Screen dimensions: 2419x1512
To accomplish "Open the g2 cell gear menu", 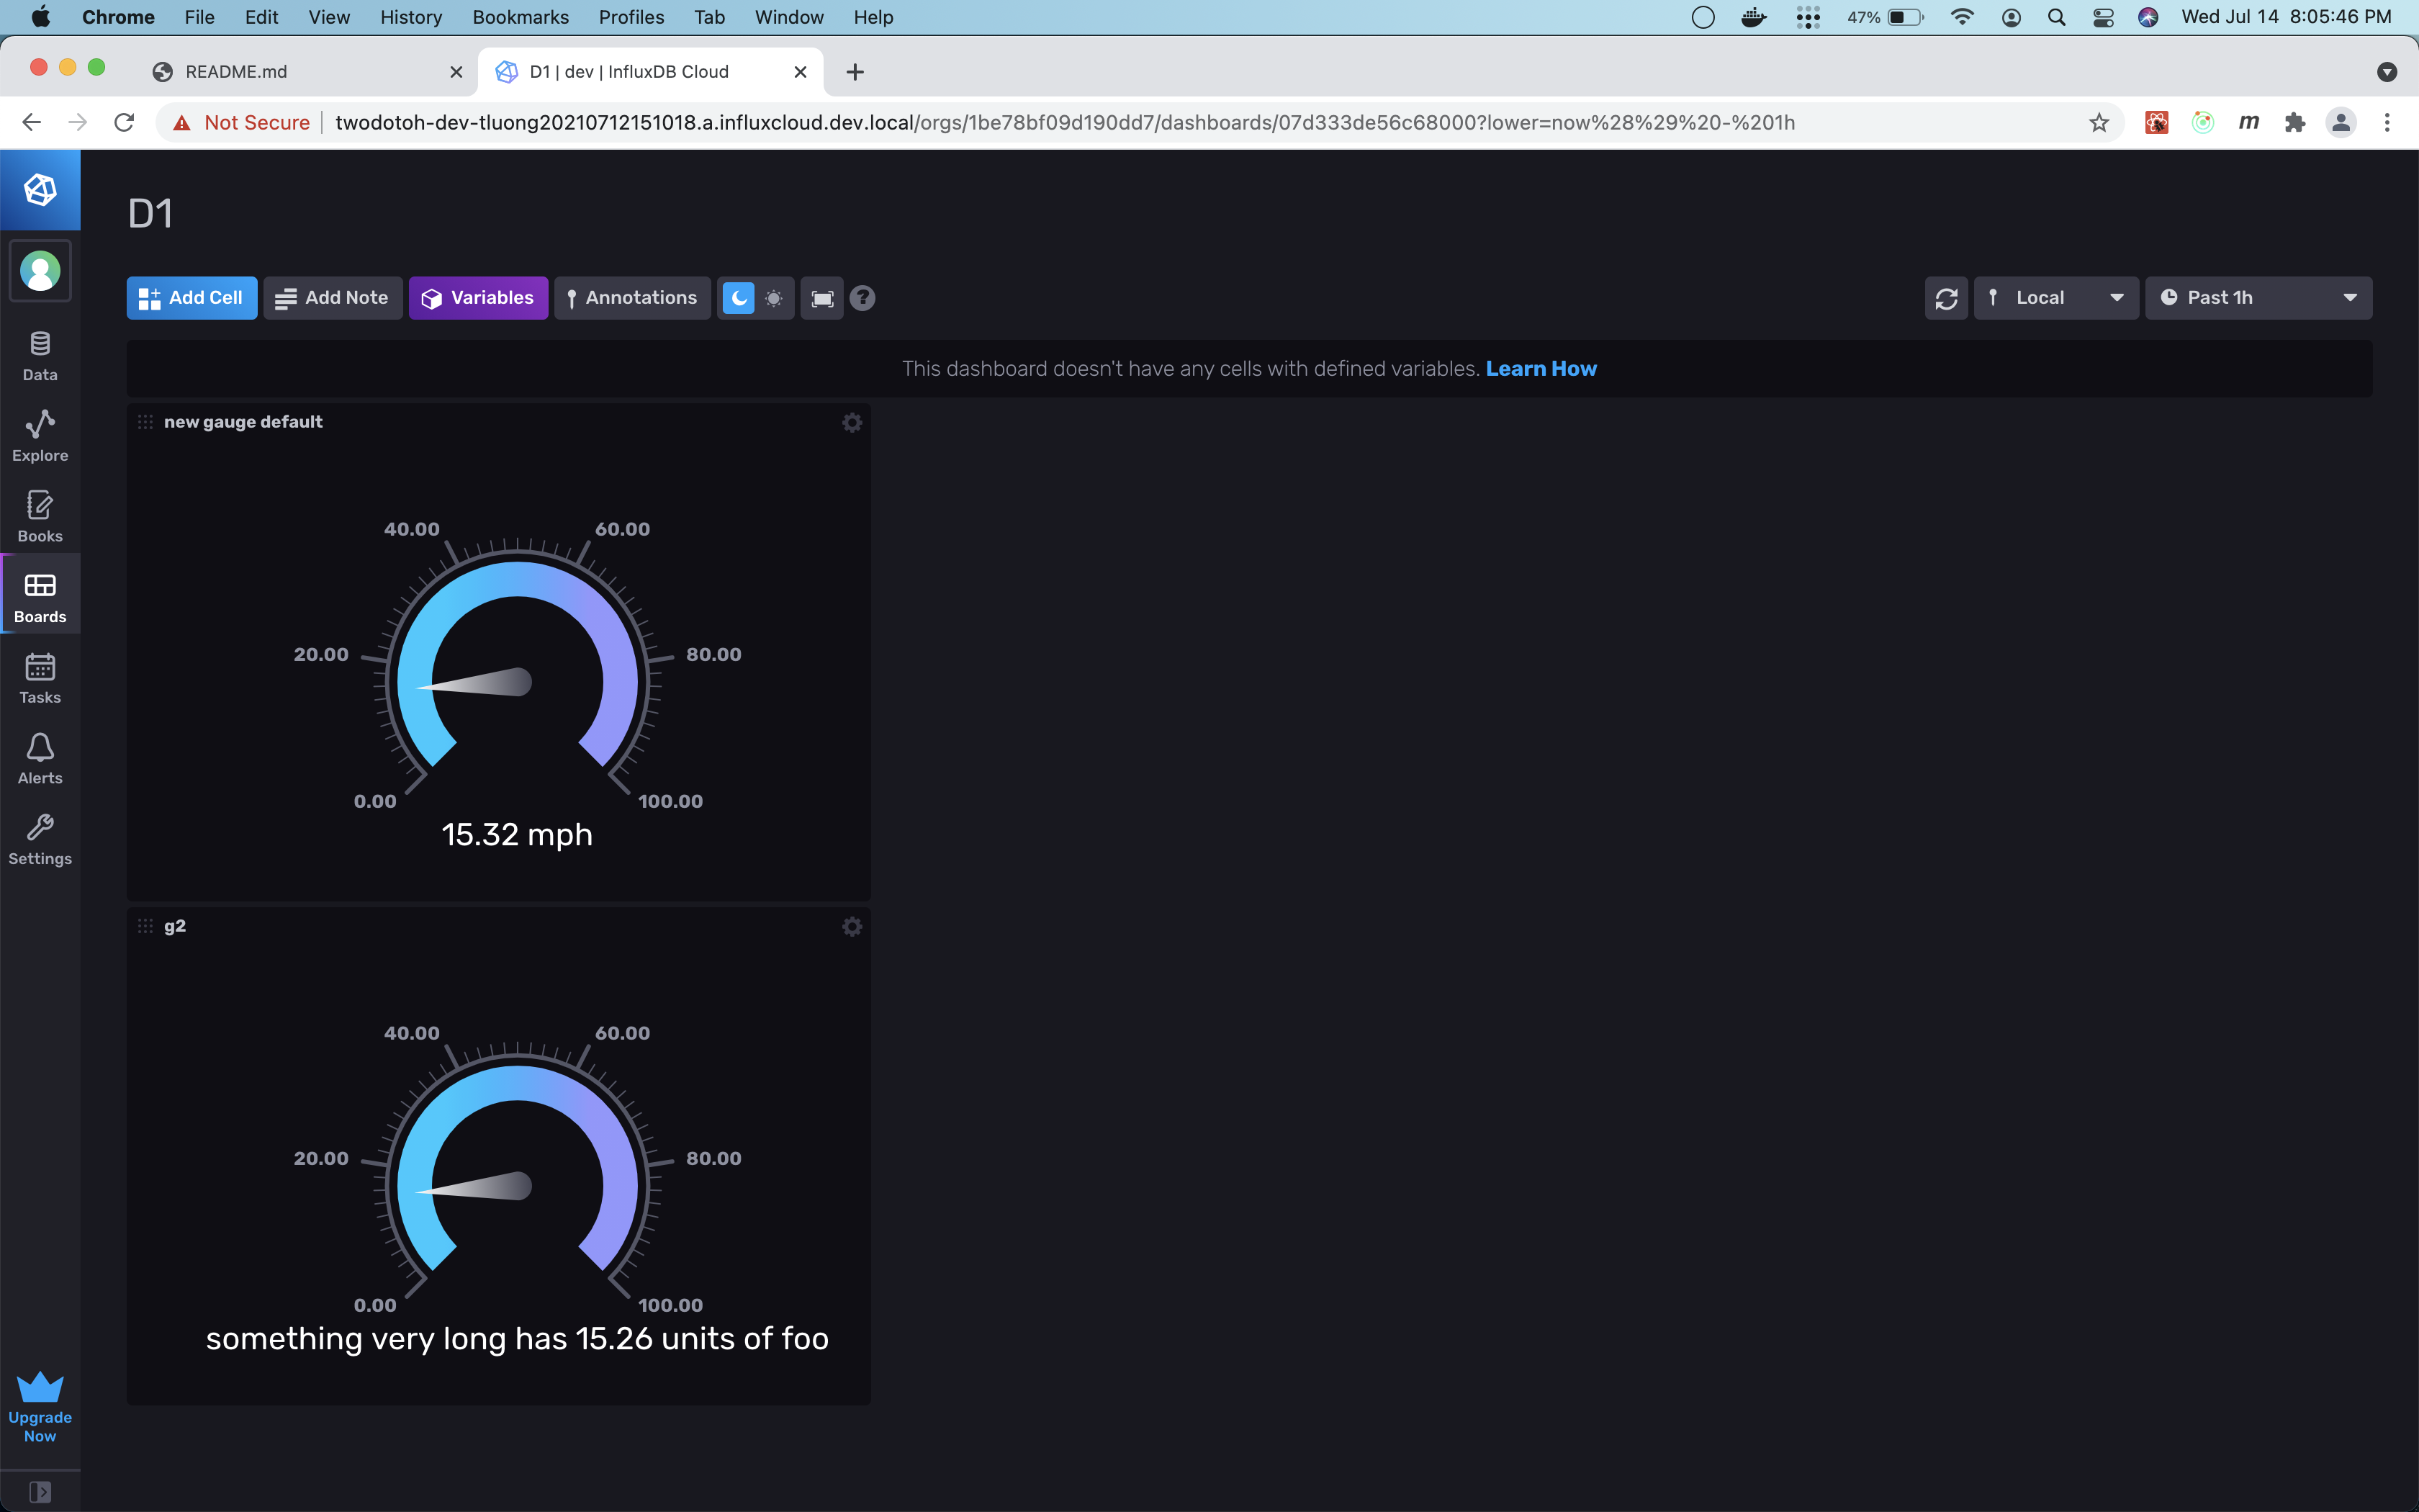I will click(852, 927).
